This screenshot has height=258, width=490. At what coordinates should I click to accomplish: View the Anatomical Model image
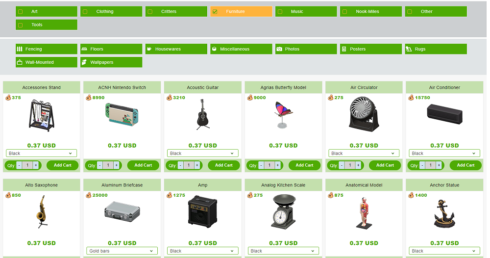pos(364,213)
